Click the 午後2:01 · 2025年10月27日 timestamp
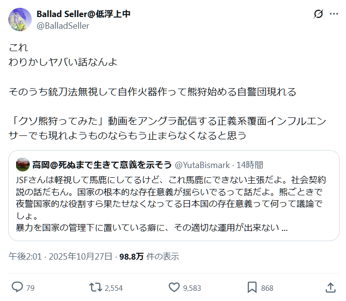Viewport: 346px width, 301px height. tap(61, 256)
